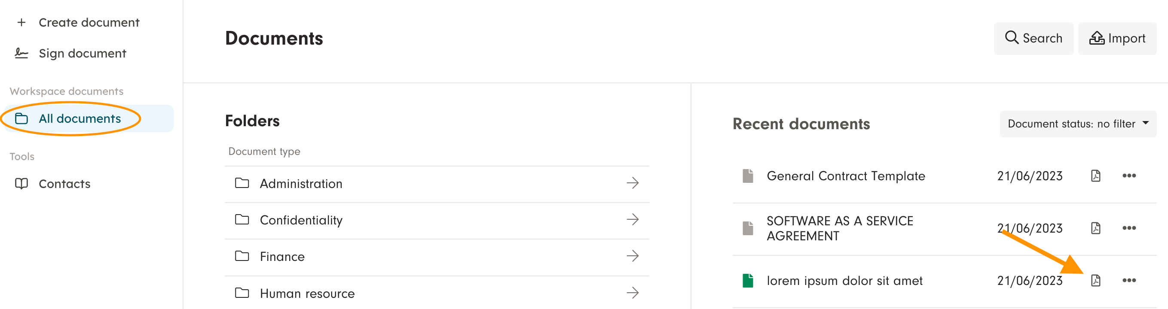Click PDF icon for lorem ipsum document
Viewport: 1168px width, 309px height.
[x=1095, y=280]
